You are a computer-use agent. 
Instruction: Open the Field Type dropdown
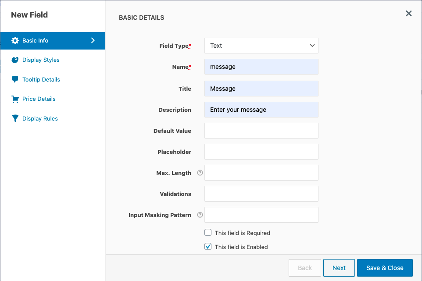(x=261, y=46)
